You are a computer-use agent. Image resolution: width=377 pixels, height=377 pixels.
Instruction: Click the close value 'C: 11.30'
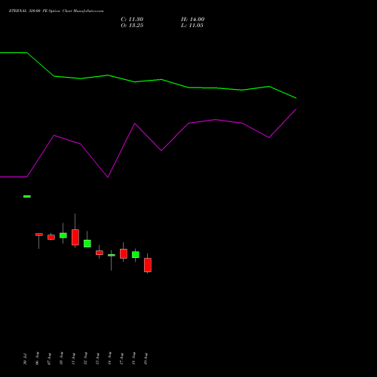[x=132, y=20]
